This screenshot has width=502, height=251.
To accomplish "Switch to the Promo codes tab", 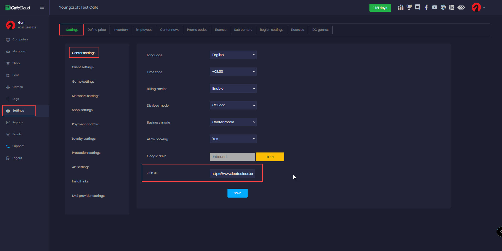I will (x=197, y=30).
